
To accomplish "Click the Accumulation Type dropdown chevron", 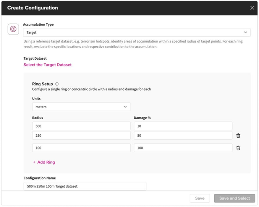I will point(245,32).
